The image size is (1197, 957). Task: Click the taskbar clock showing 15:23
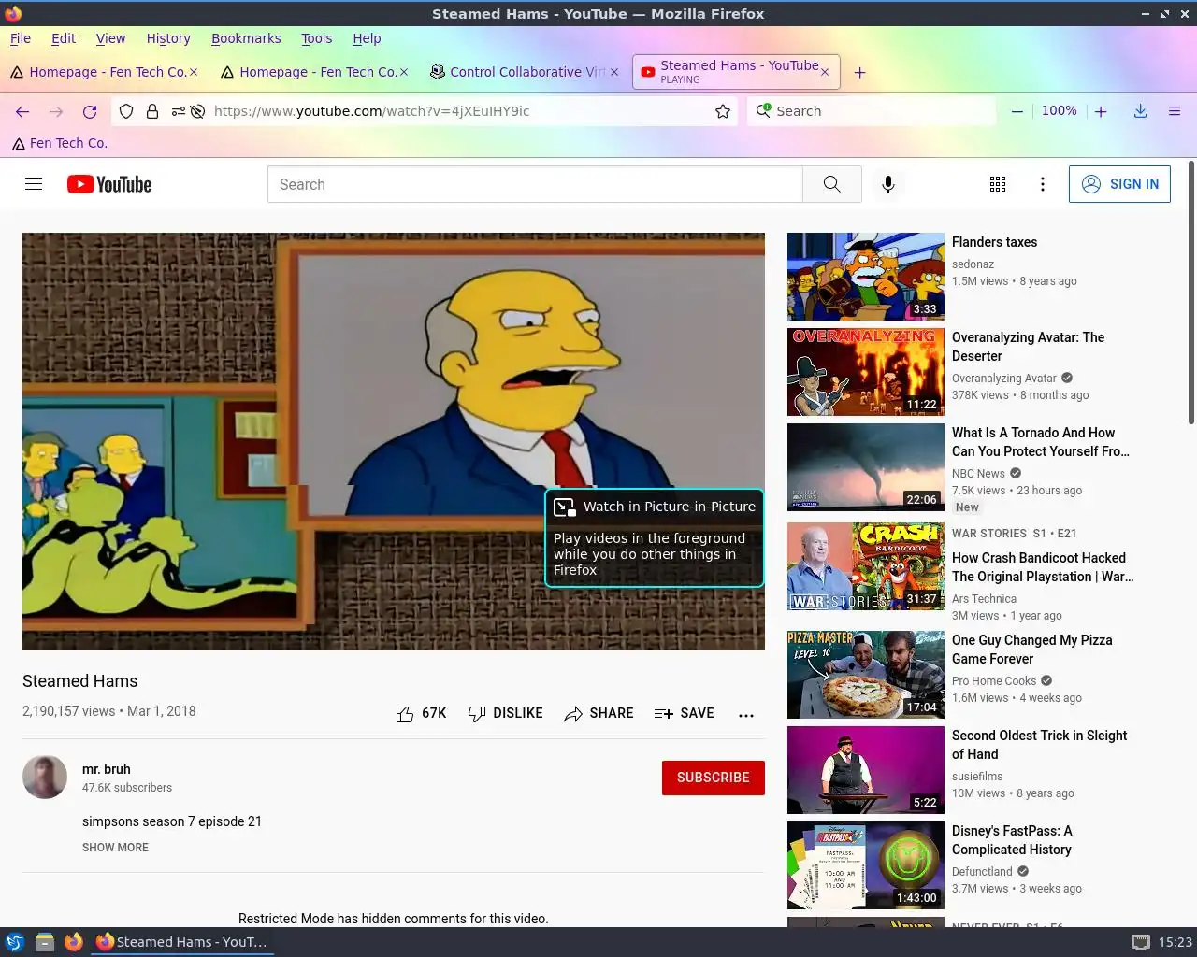[1175, 942]
